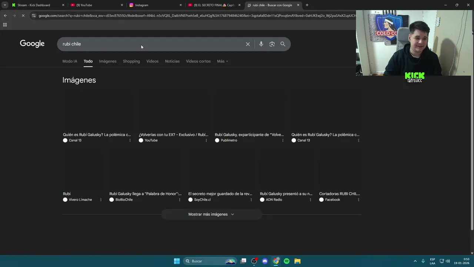Open the Windows Start menu
This screenshot has height=267, width=474.
177,261
